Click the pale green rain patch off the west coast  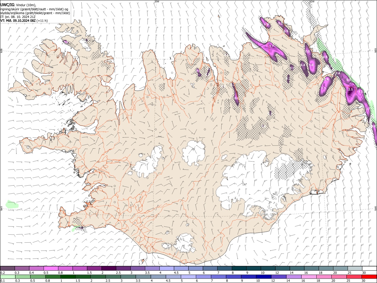(12, 204)
